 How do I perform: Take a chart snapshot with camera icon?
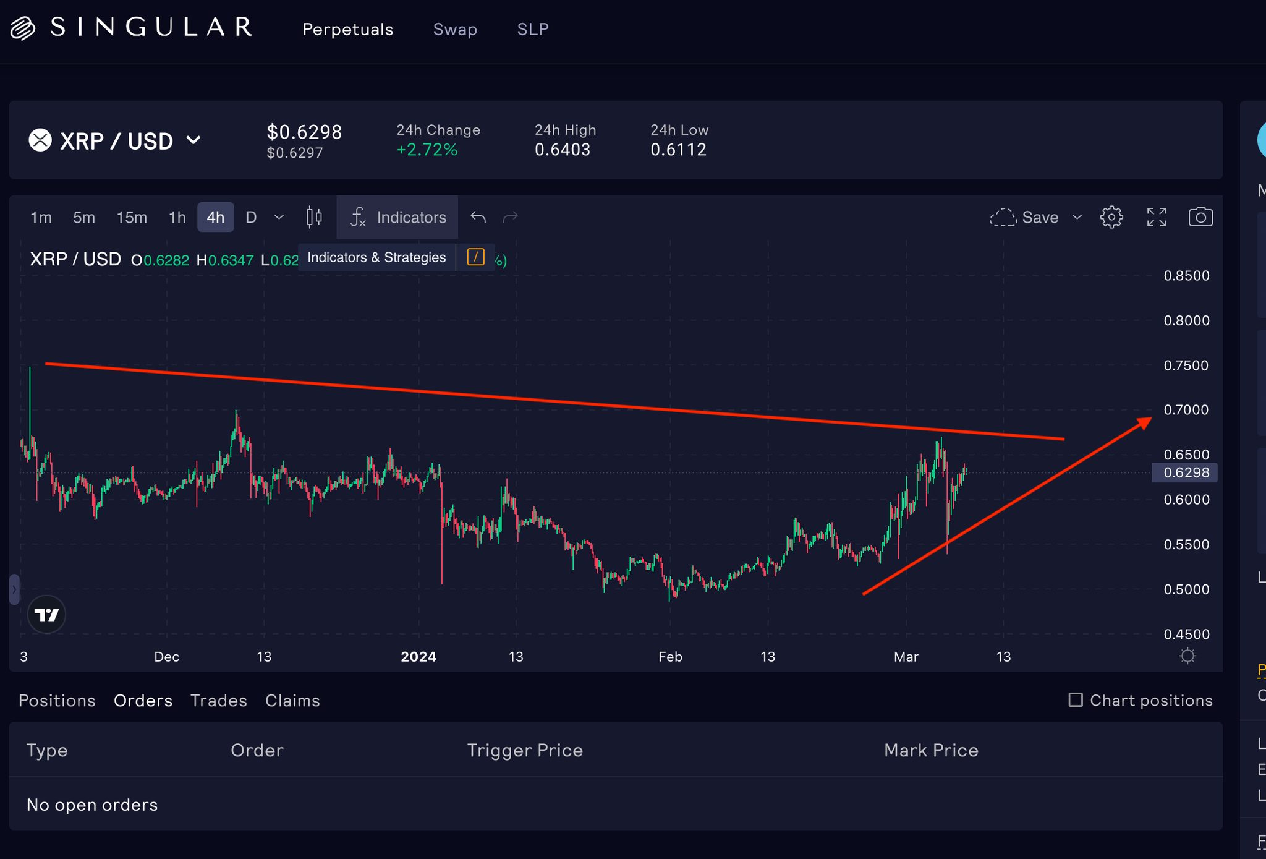coord(1200,217)
